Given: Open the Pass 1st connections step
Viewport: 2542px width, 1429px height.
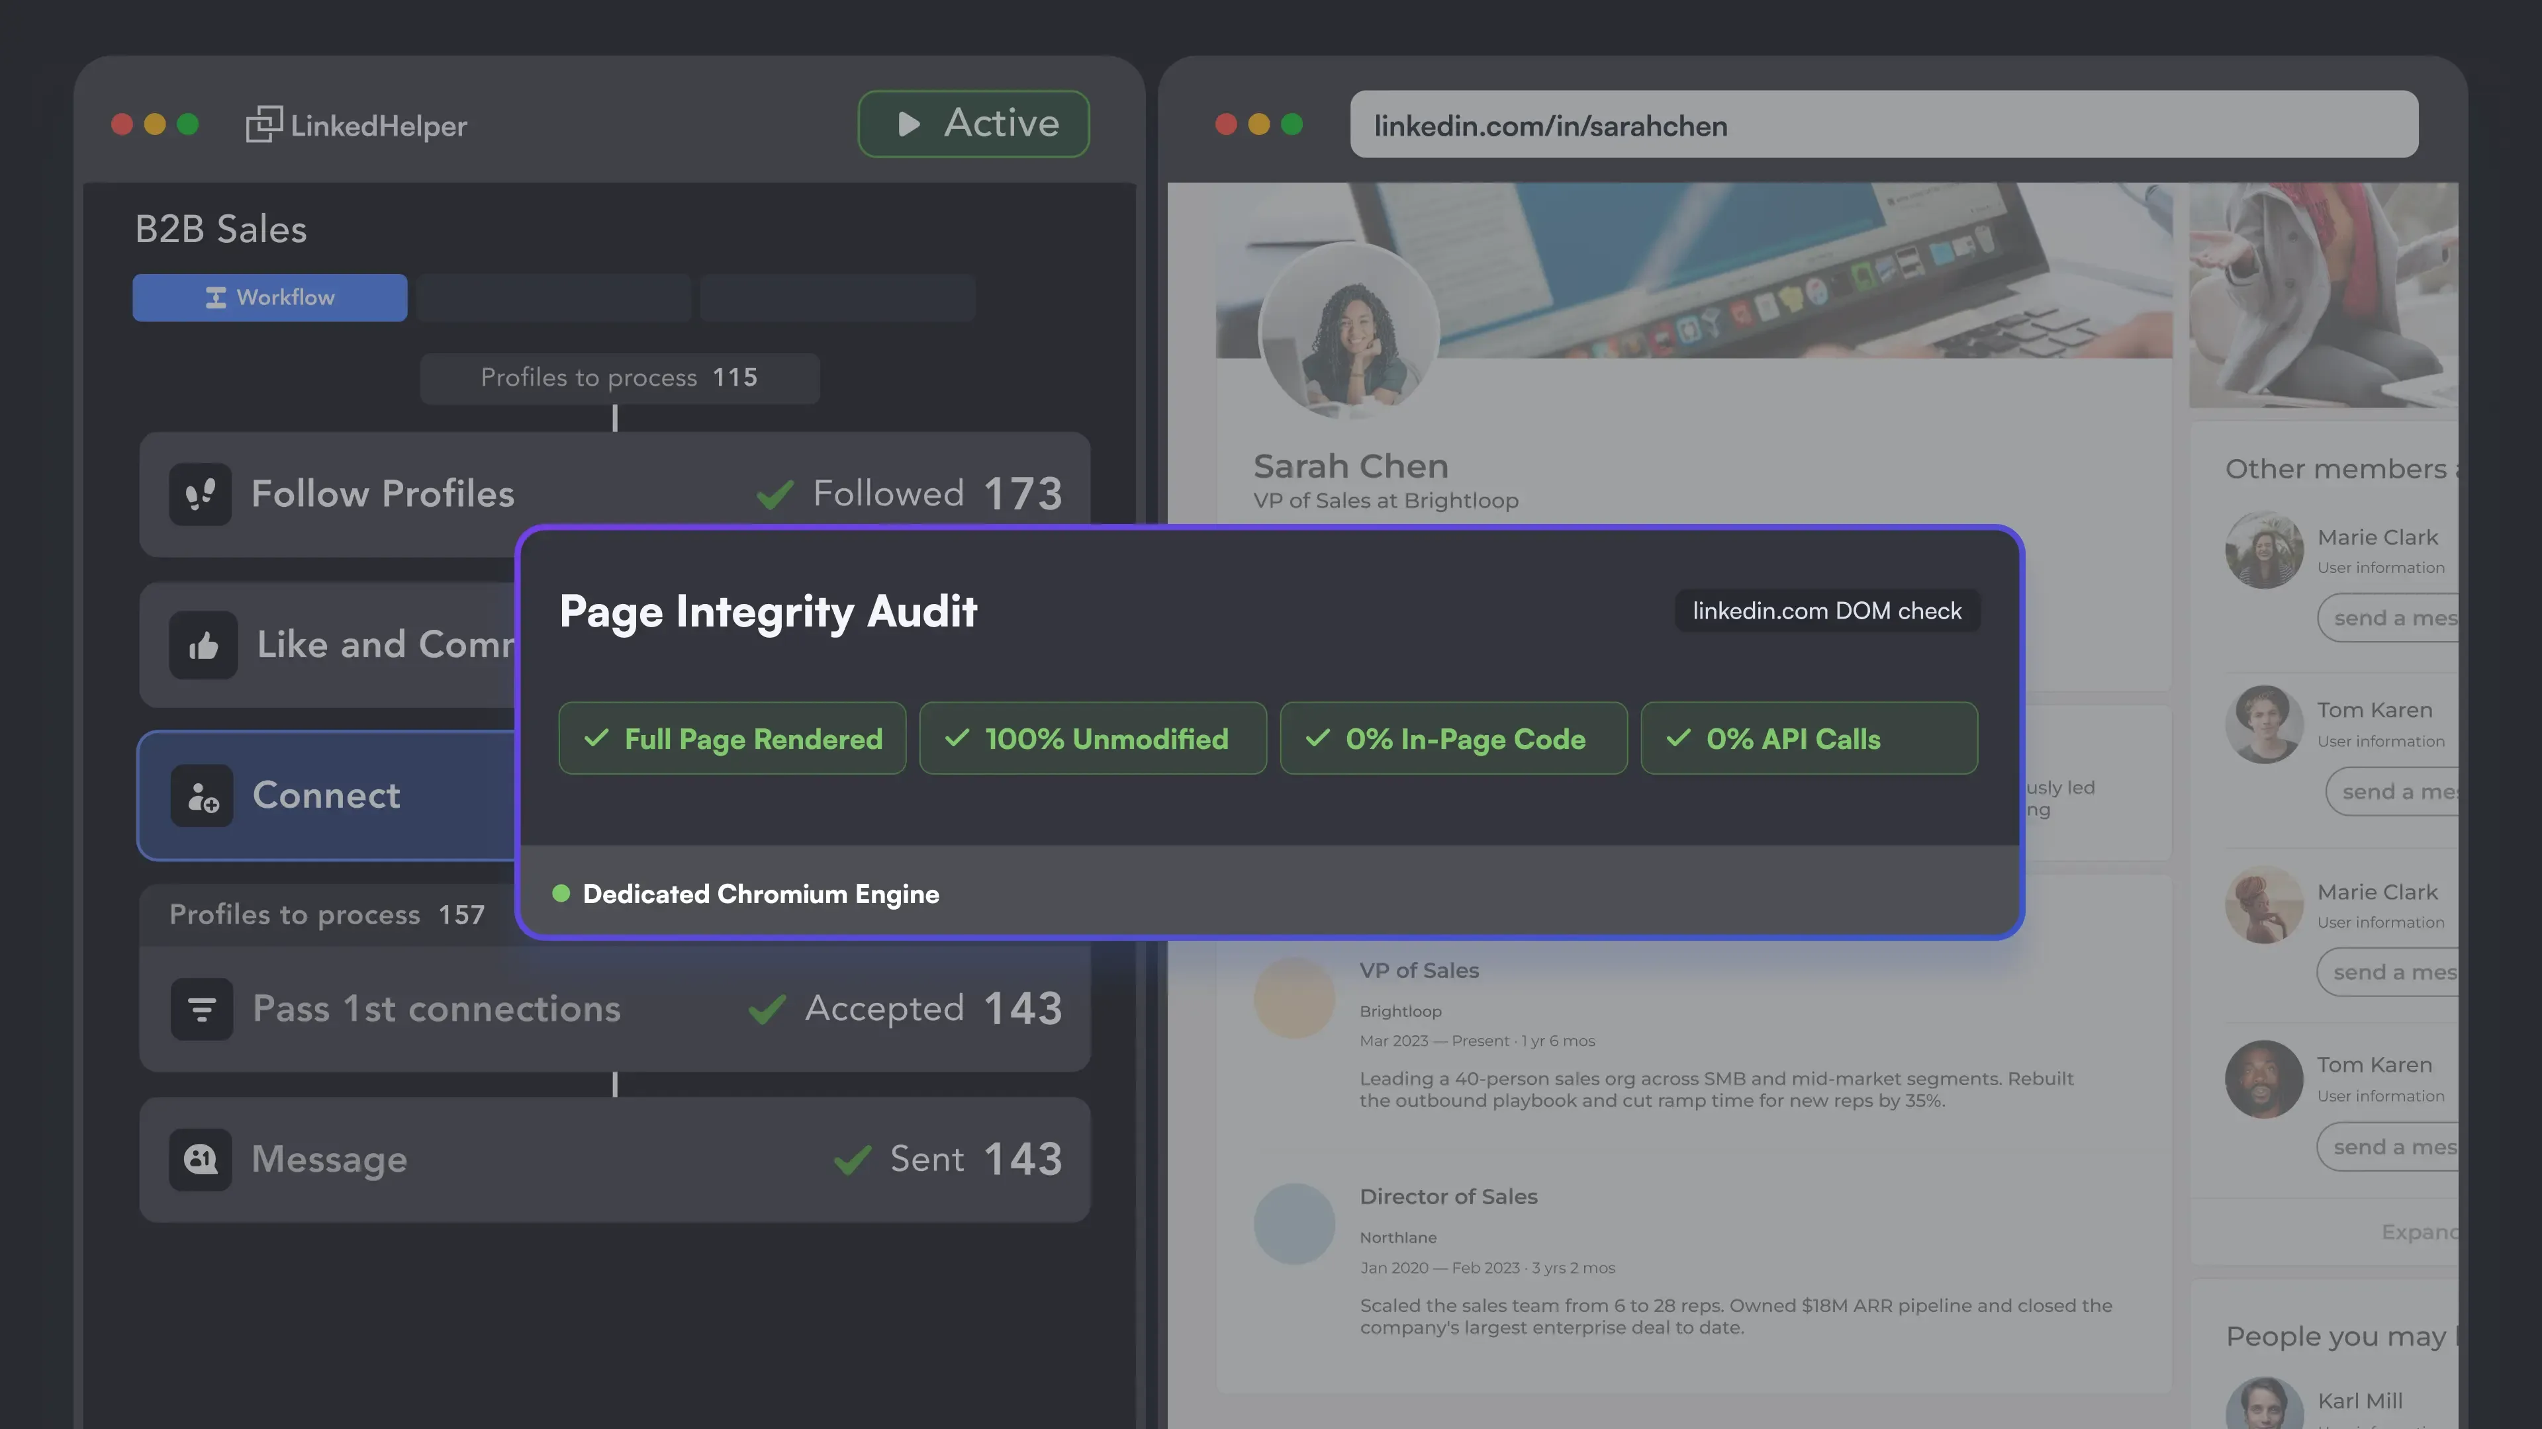Looking at the screenshot, I should click(x=615, y=1009).
